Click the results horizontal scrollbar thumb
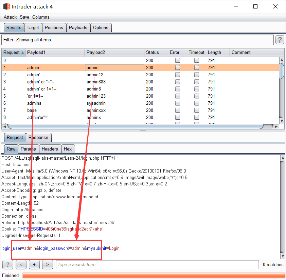Image resolution: width=286 pixels, height=280 pixels. tap(136, 126)
